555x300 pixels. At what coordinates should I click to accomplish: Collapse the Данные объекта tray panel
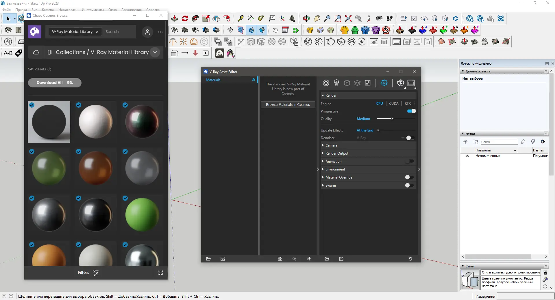(463, 71)
